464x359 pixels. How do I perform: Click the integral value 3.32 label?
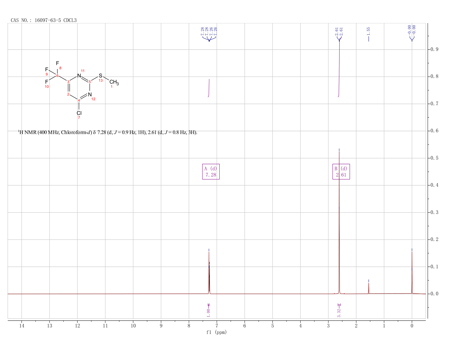[x=339, y=313]
